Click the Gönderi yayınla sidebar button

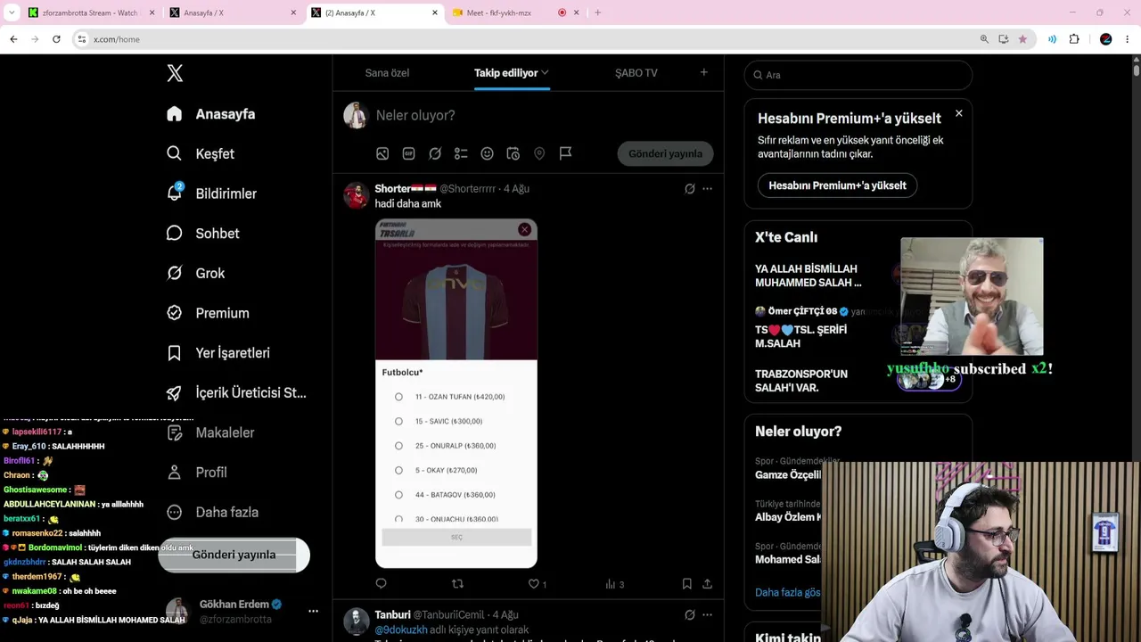234,555
